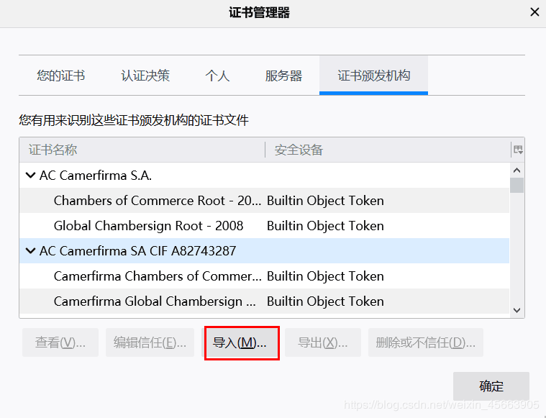Confirm with the 确定 button
The height and width of the screenshot is (418, 546).
491,386
